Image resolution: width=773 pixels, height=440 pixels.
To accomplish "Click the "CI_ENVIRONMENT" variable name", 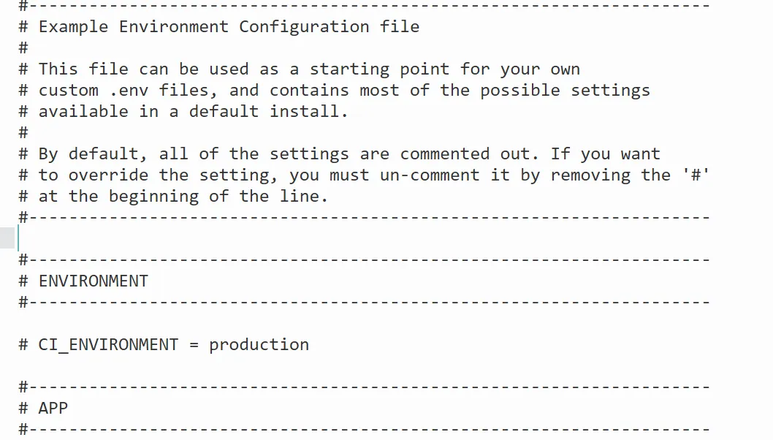I will (108, 345).
